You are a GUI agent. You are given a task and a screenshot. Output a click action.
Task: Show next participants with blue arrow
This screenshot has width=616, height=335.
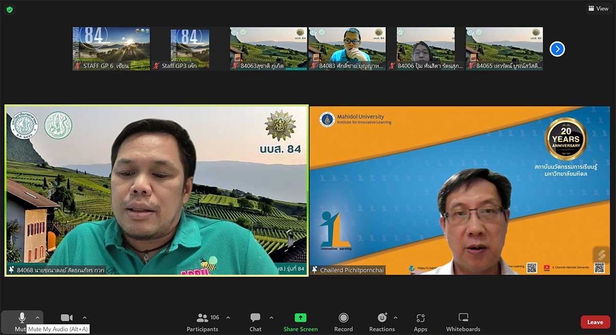(x=557, y=49)
